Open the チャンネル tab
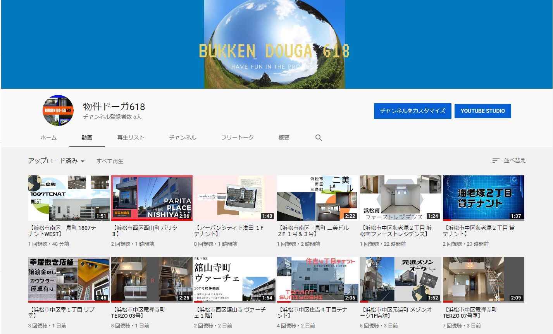 coord(183,138)
